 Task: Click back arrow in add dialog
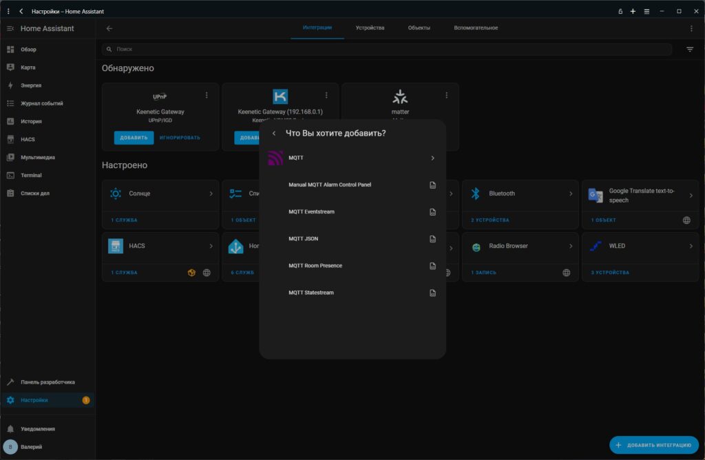(274, 133)
